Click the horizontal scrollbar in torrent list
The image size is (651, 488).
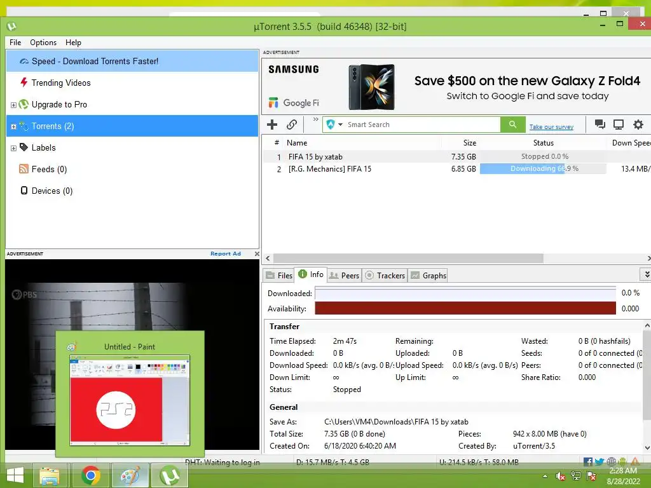click(408, 258)
